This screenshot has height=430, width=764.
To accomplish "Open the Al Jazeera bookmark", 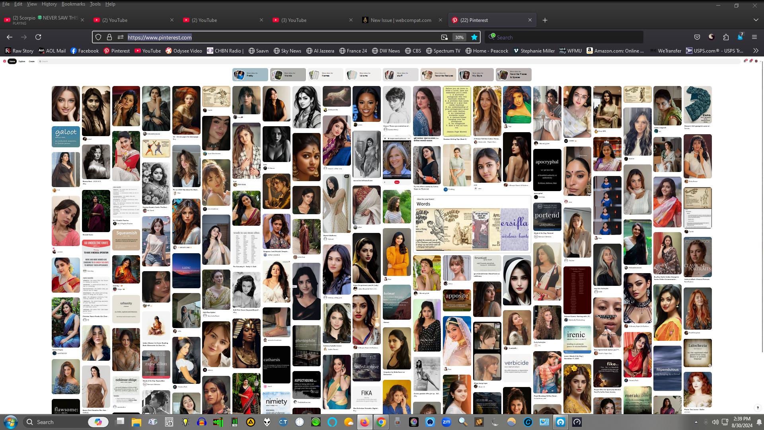I will tap(320, 51).
